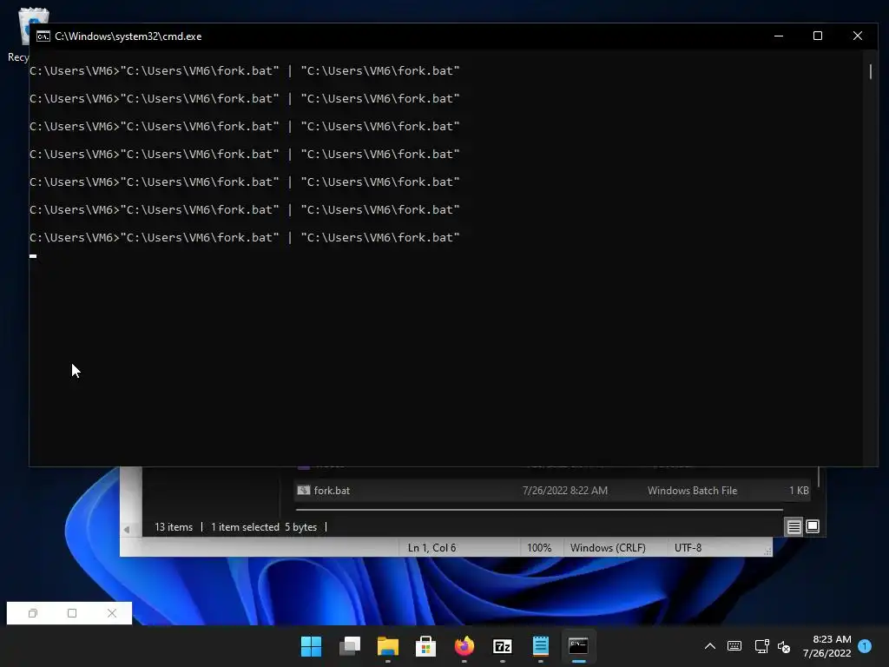Click the 13 items status text
889x667 pixels.
[174, 527]
